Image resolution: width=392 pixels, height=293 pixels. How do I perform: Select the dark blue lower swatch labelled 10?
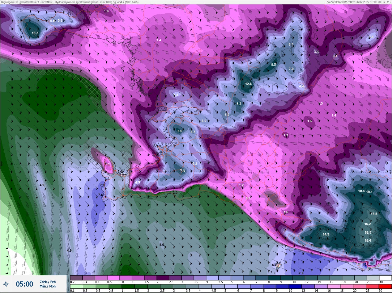[x=295, y=287]
